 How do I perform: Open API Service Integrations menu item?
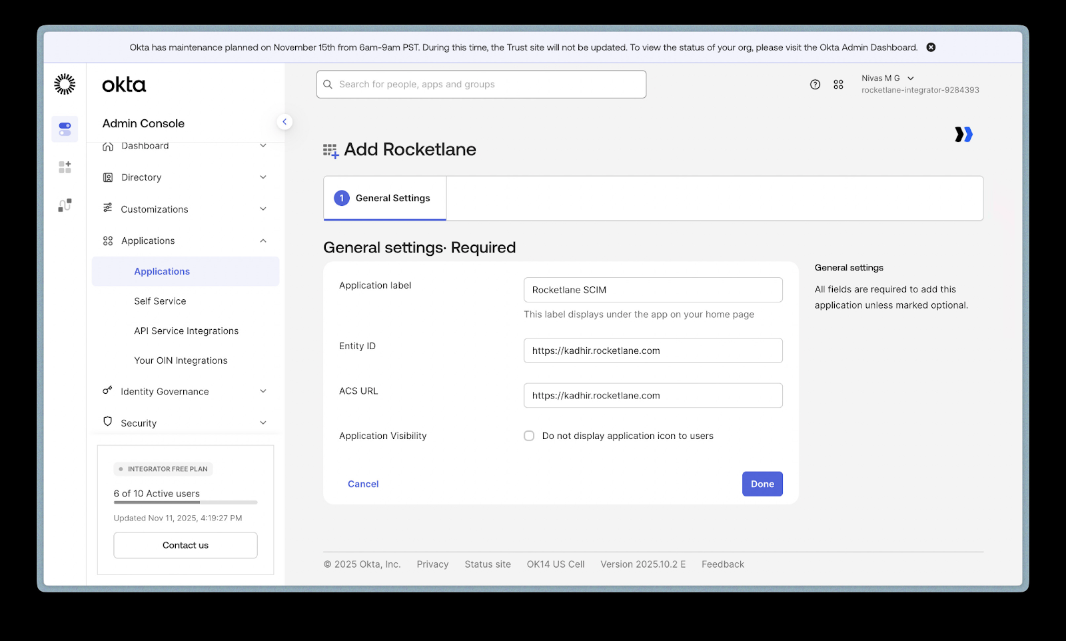pos(186,330)
